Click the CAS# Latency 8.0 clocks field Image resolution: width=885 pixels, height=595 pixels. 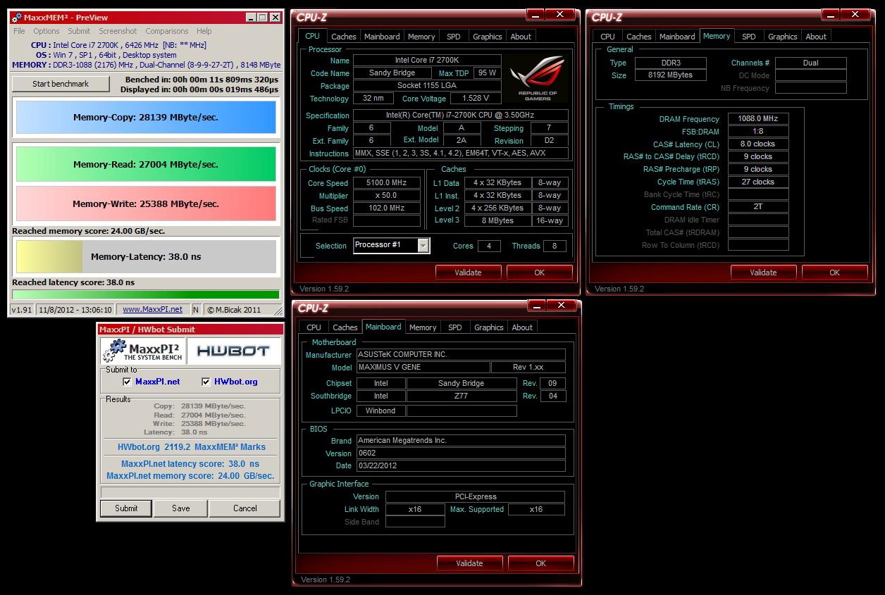click(758, 144)
